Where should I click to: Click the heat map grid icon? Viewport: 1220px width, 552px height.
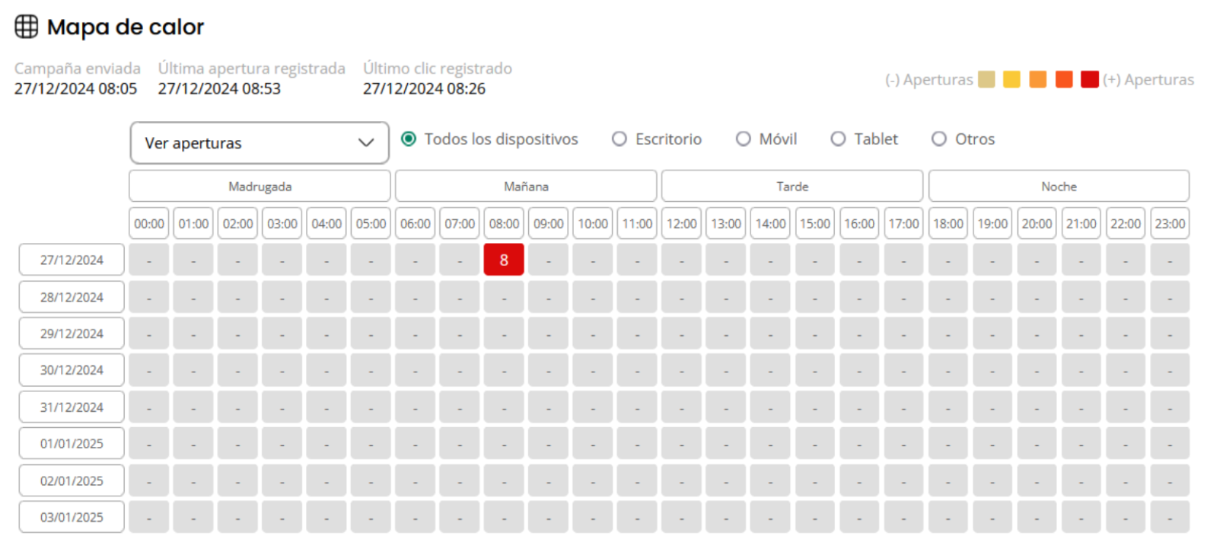27,27
